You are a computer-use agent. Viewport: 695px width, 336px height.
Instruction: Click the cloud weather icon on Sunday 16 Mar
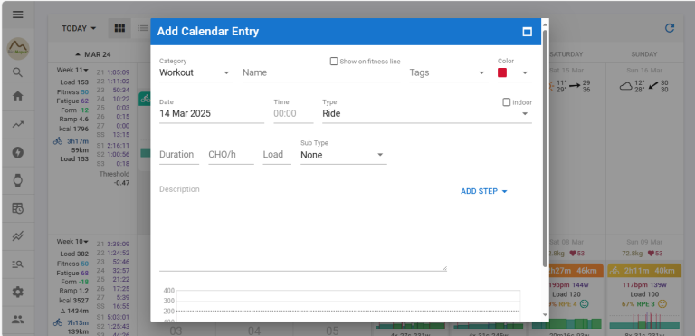tap(626, 86)
